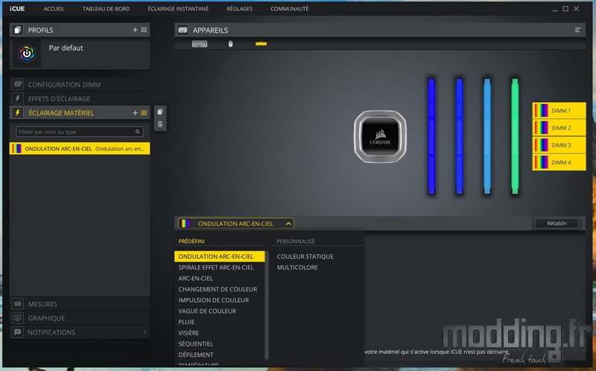Choose Changement de Couleur preset
This screenshot has width=596, height=371.
tap(219, 289)
